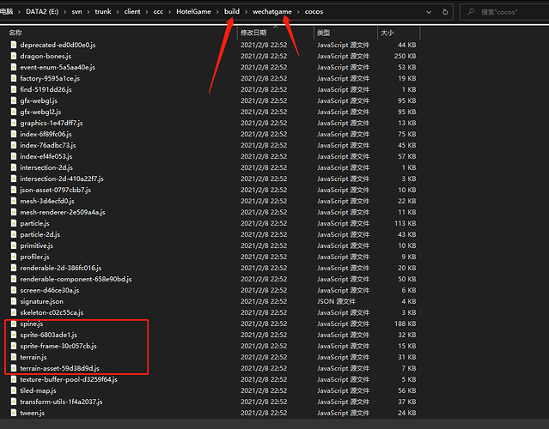Viewport: 549px width, 429px height.
Task: Expand the chevron after ccc breadcrumb
Action: click(169, 12)
